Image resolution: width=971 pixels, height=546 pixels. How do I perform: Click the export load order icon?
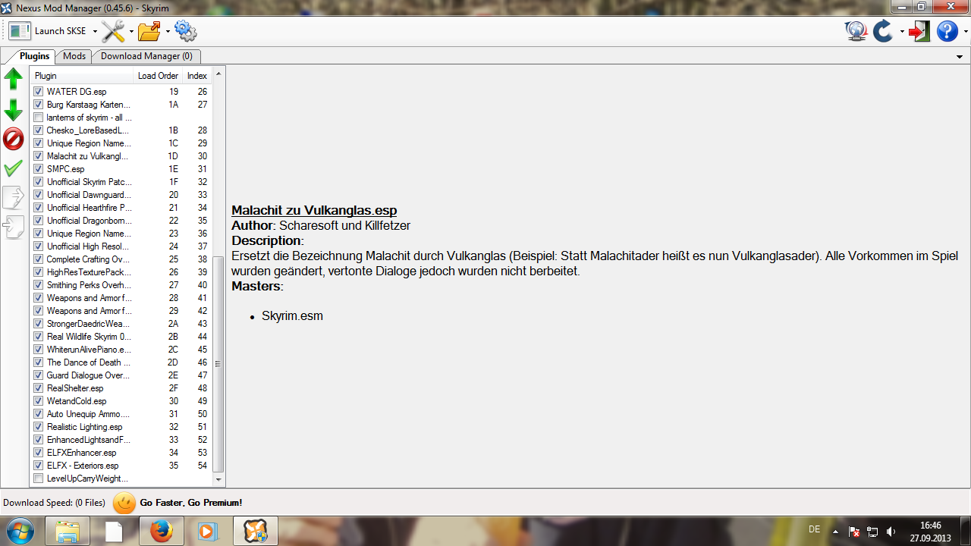(x=14, y=198)
